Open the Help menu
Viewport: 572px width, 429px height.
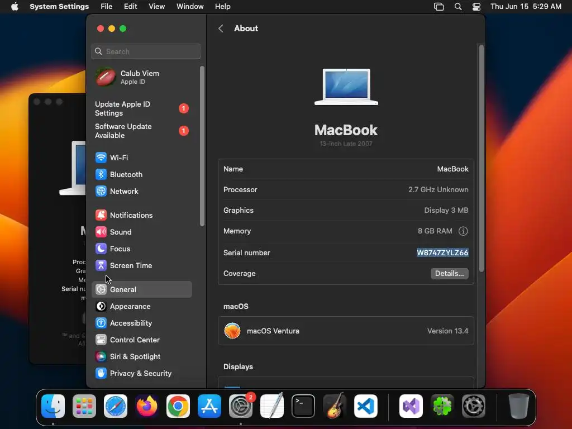coord(222,7)
